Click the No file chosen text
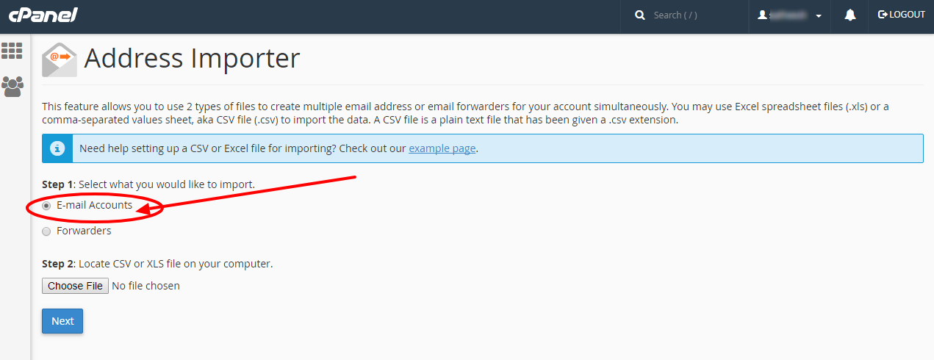The width and height of the screenshot is (934, 360). pyautogui.click(x=146, y=286)
